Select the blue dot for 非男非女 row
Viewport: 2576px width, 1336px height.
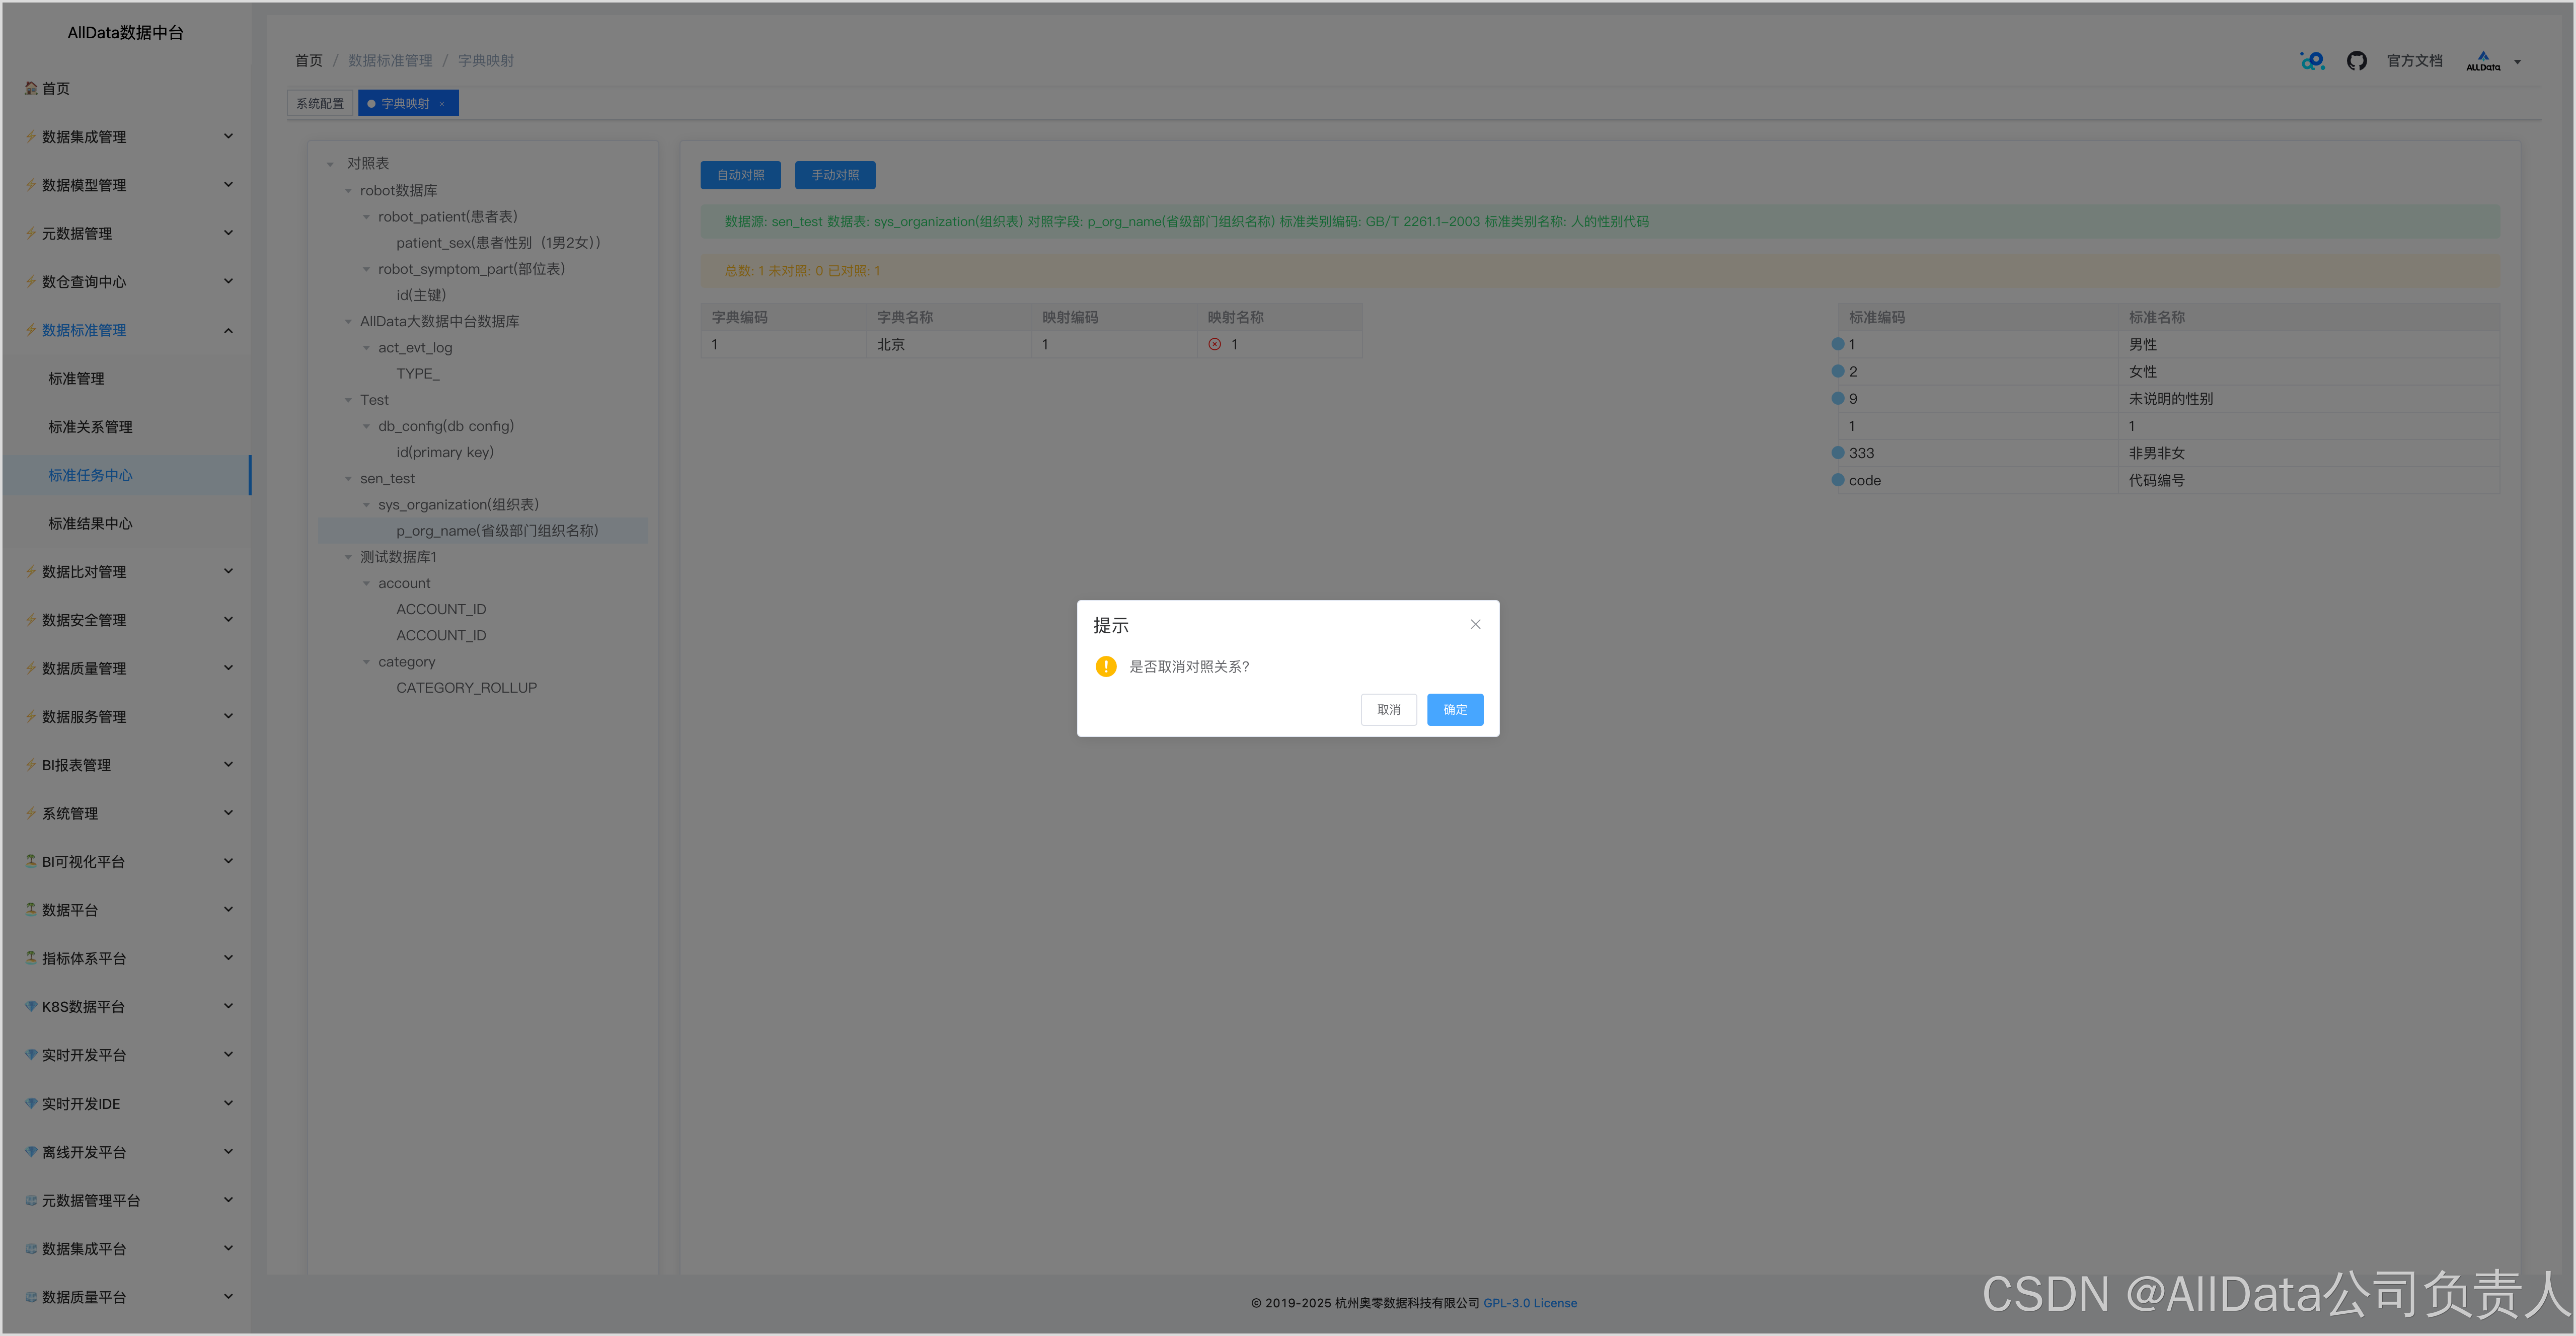coord(1837,453)
